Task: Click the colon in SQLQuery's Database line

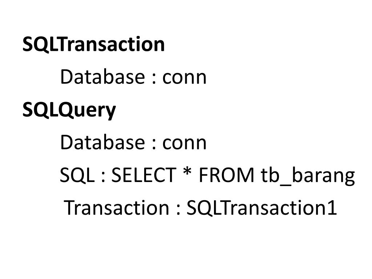Action: [154, 145]
